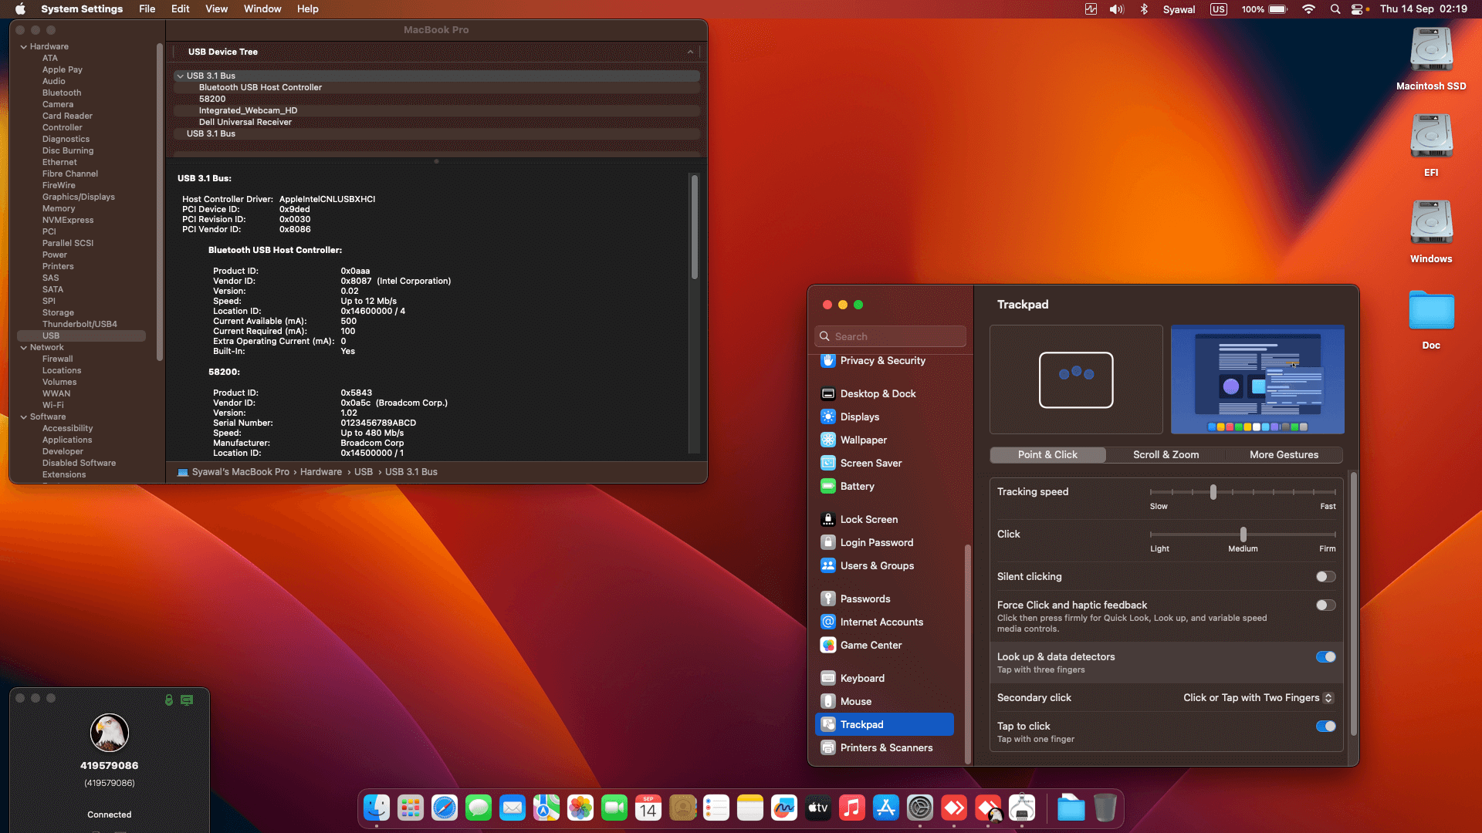Open the Window menu in the menu bar
This screenshot has height=833, width=1482.
(262, 8)
